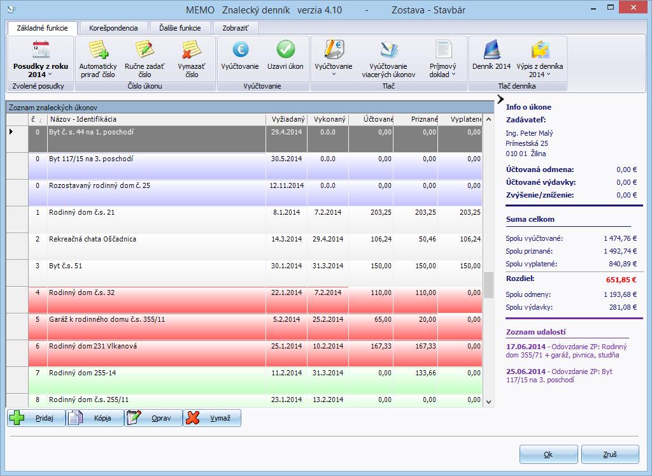Image resolution: width=652 pixels, height=476 pixels.
Task: Click list scrollbar up arrow
Action: point(488,119)
